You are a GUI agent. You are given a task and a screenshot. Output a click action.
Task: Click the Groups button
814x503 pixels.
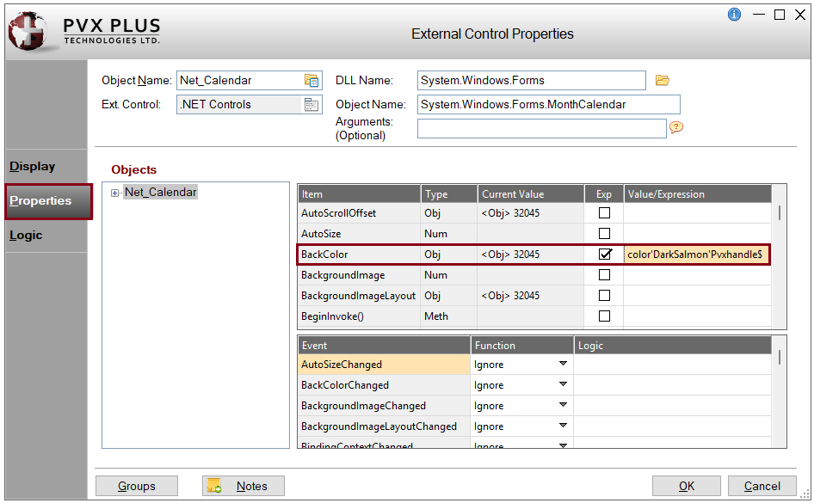pyautogui.click(x=137, y=486)
